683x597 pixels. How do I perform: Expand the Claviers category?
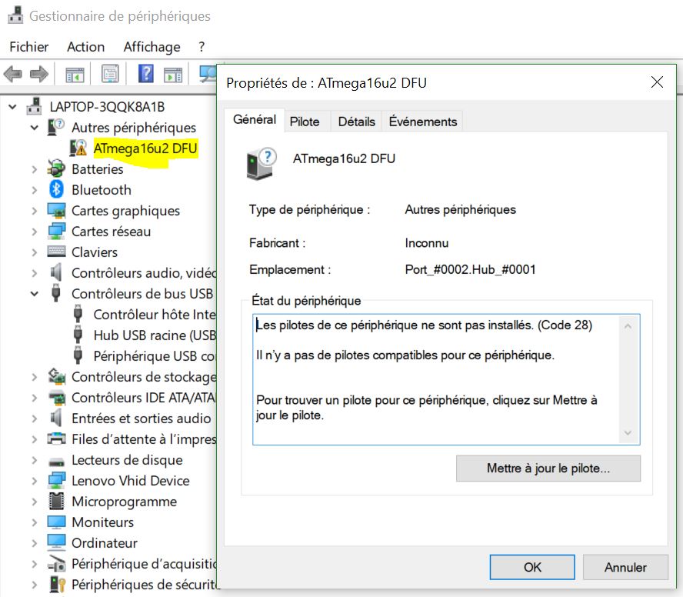point(35,252)
